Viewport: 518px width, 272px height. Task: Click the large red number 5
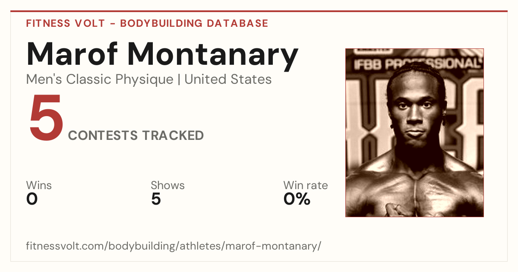46,119
